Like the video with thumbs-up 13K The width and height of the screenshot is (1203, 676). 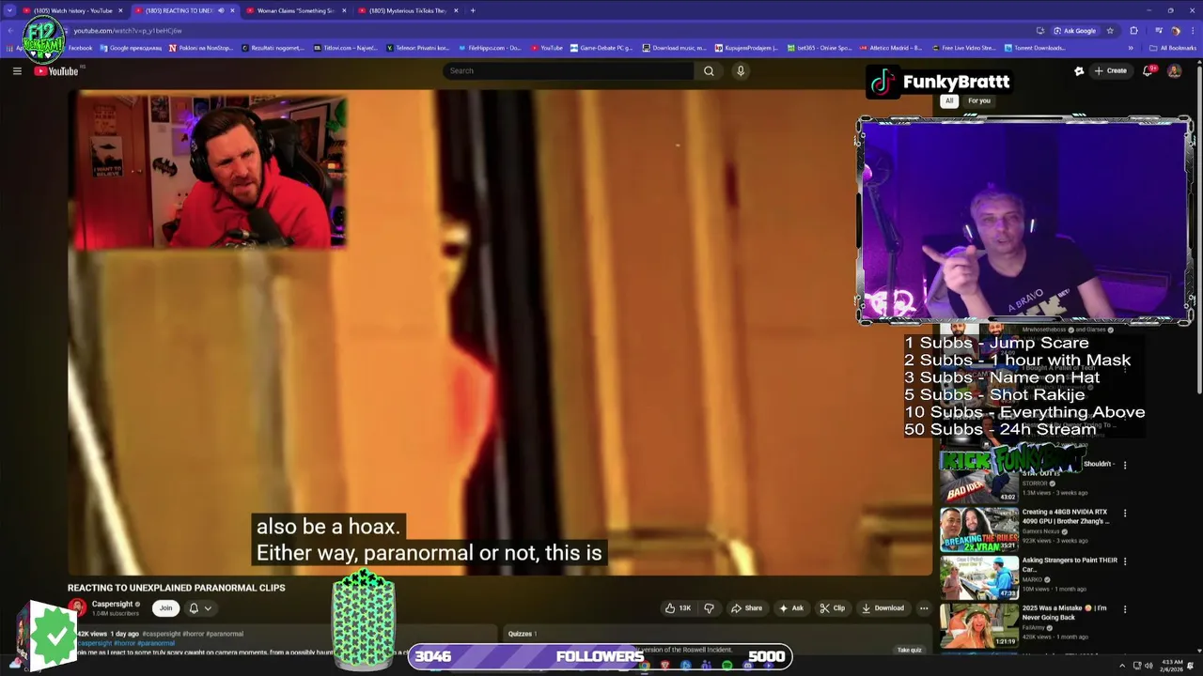pos(678,608)
